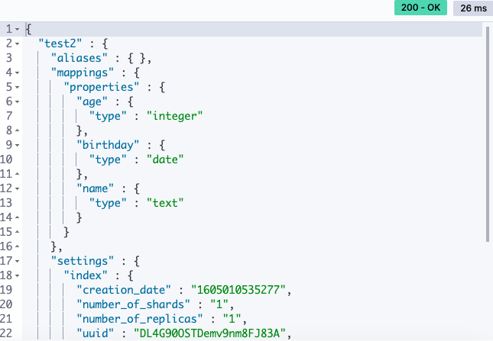Click the 200 - OK status badge
Image resolution: width=493 pixels, height=341 pixels.
[x=420, y=8]
